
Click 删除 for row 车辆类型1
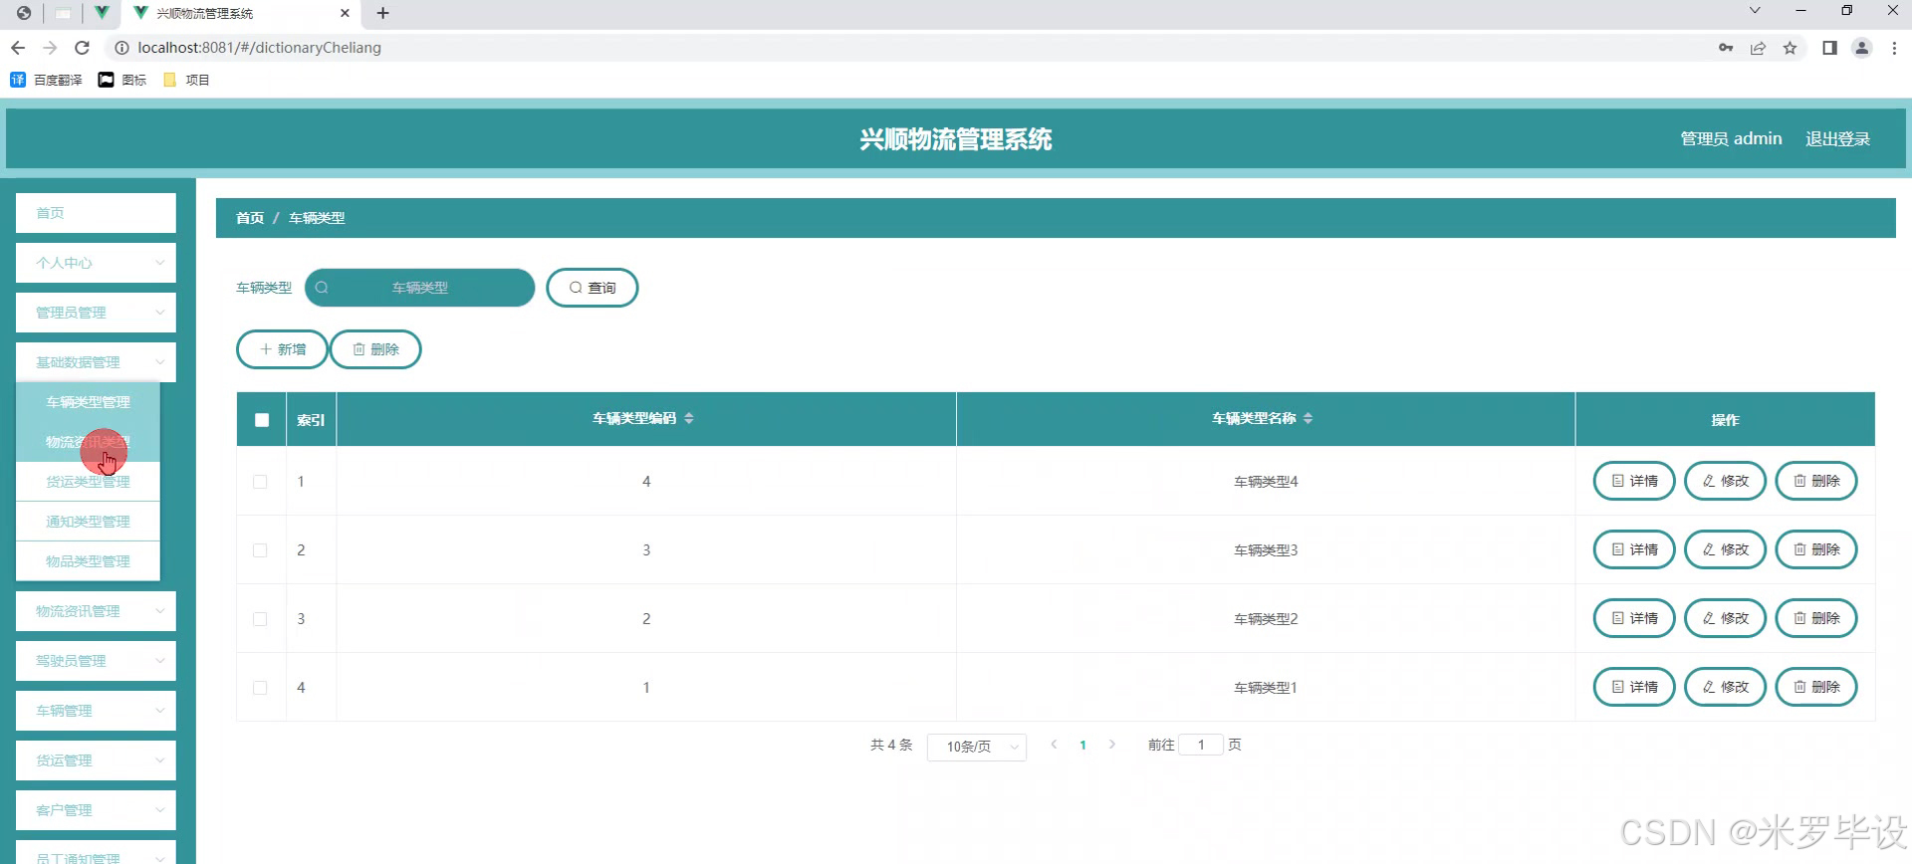click(1816, 687)
